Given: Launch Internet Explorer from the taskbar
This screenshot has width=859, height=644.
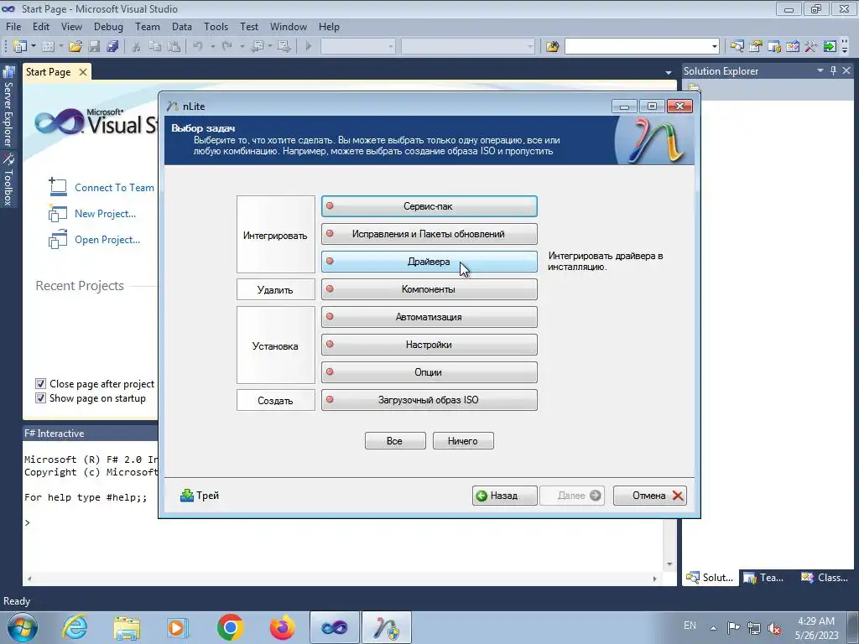Looking at the screenshot, I should tap(75, 627).
